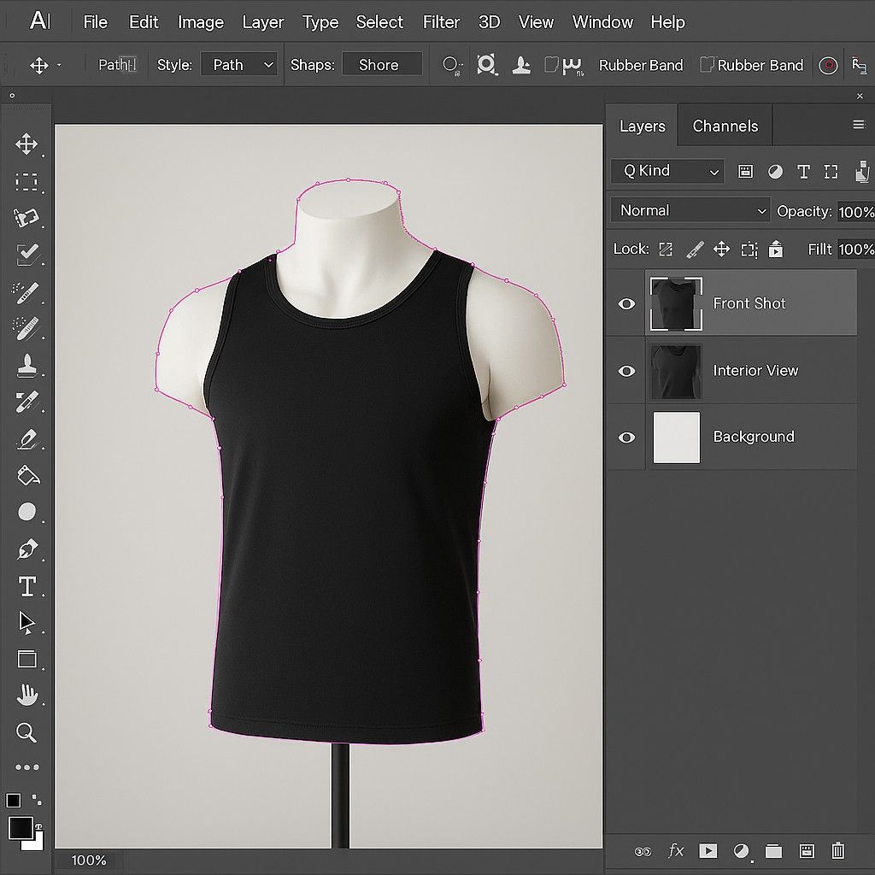Add a layer mask from panel bottom
This screenshot has width=875, height=875.
pyautogui.click(x=708, y=850)
